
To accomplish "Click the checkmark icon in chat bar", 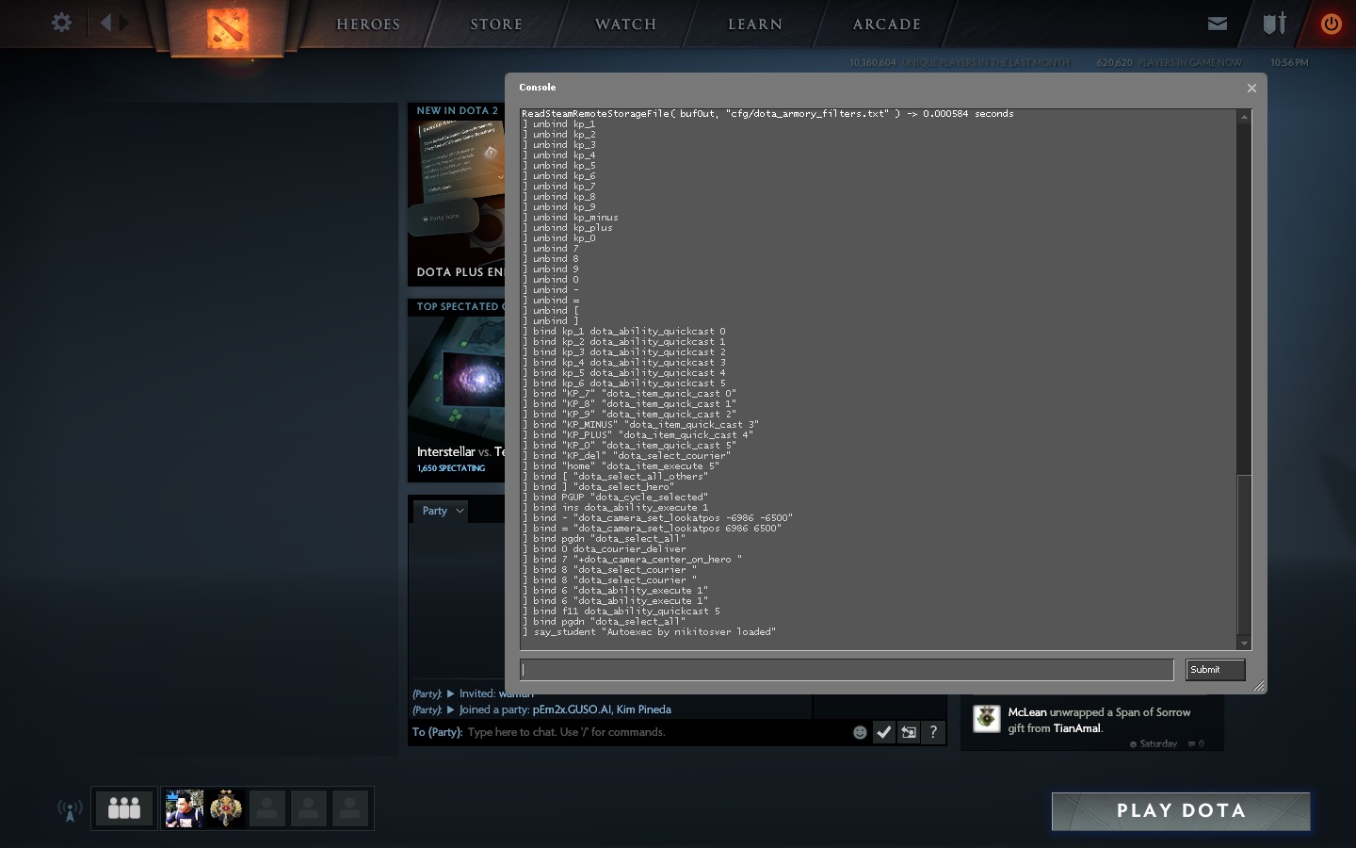I will point(883,732).
